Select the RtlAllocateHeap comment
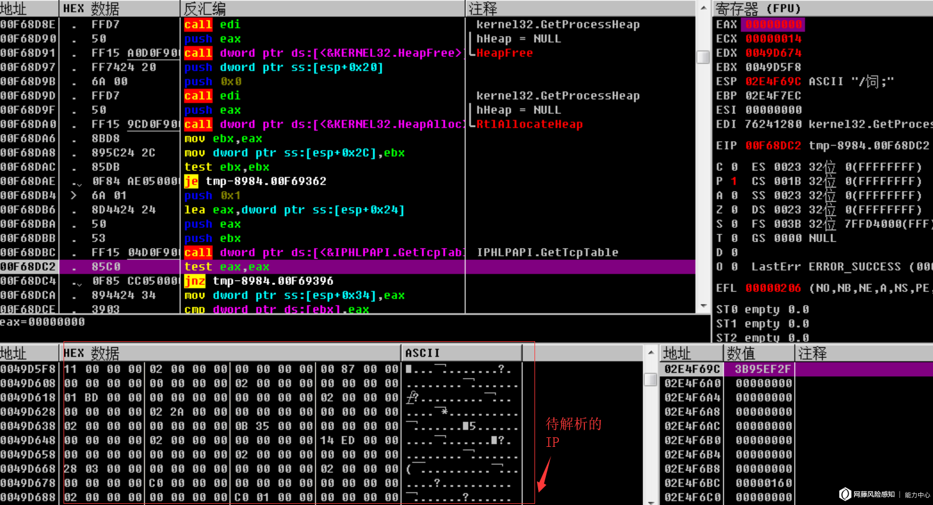Image resolution: width=933 pixels, height=505 pixels. (x=529, y=124)
